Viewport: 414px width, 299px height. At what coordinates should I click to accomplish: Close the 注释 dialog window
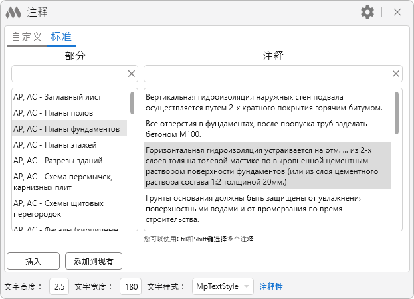coord(397,12)
